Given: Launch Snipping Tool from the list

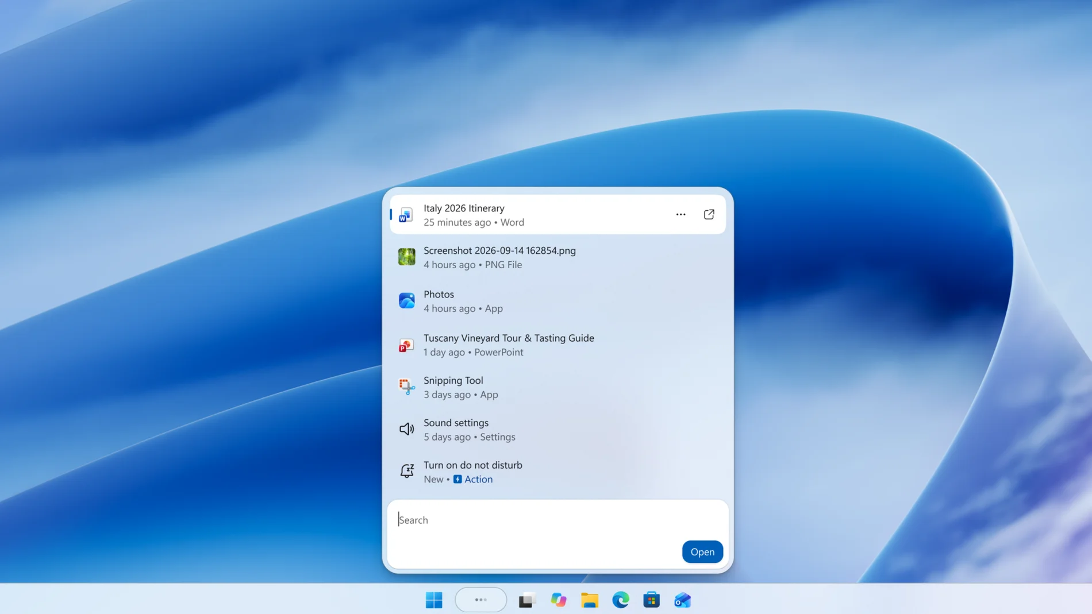Looking at the screenshot, I should point(557,387).
